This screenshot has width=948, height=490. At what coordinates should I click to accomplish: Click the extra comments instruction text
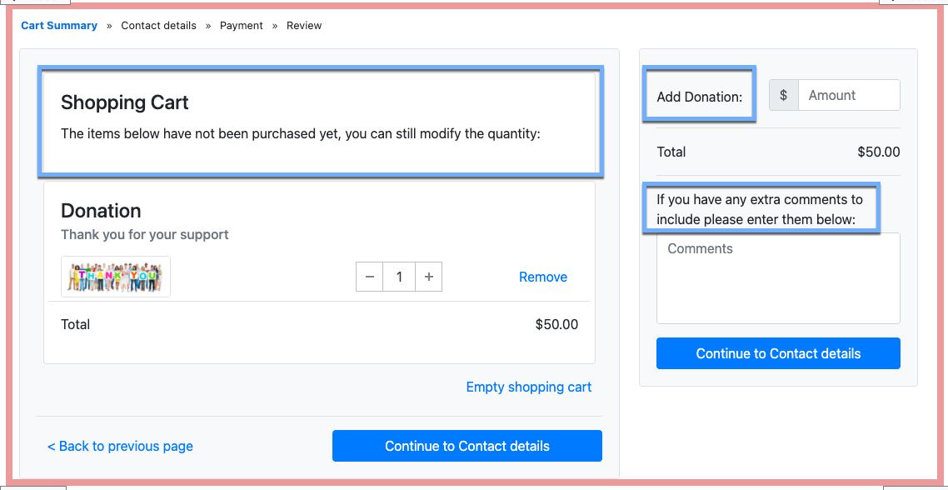760,209
